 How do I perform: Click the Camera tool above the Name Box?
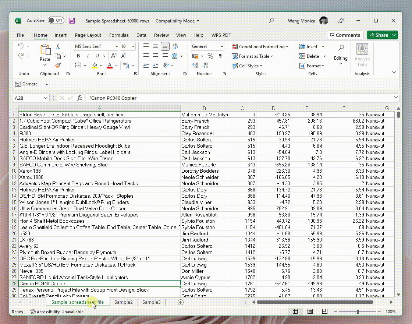click(26, 84)
